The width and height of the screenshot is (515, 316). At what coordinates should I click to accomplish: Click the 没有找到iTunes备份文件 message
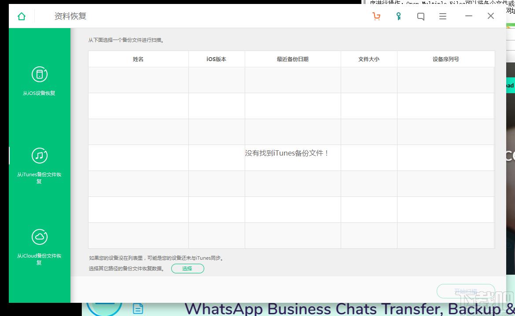click(x=287, y=153)
